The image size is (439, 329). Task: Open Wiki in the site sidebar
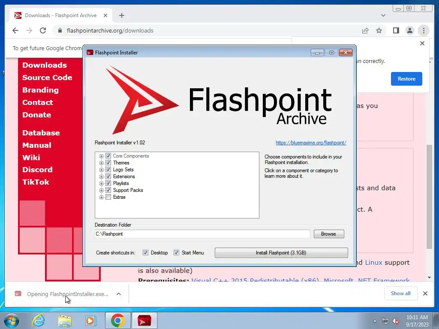(x=31, y=158)
